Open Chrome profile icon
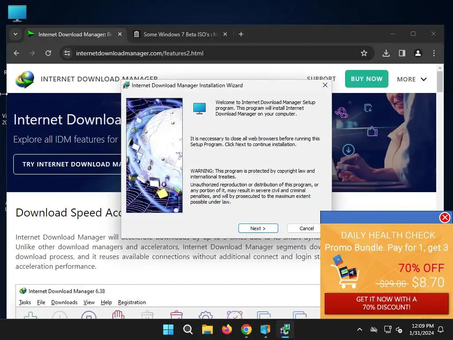Image resolution: width=453 pixels, height=340 pixels. [418, 53]
